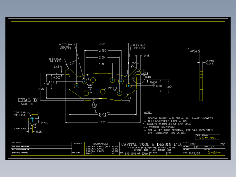The image size is (236, 177).
Task: Select the 55° angle annotation
Action: (133, 63)
